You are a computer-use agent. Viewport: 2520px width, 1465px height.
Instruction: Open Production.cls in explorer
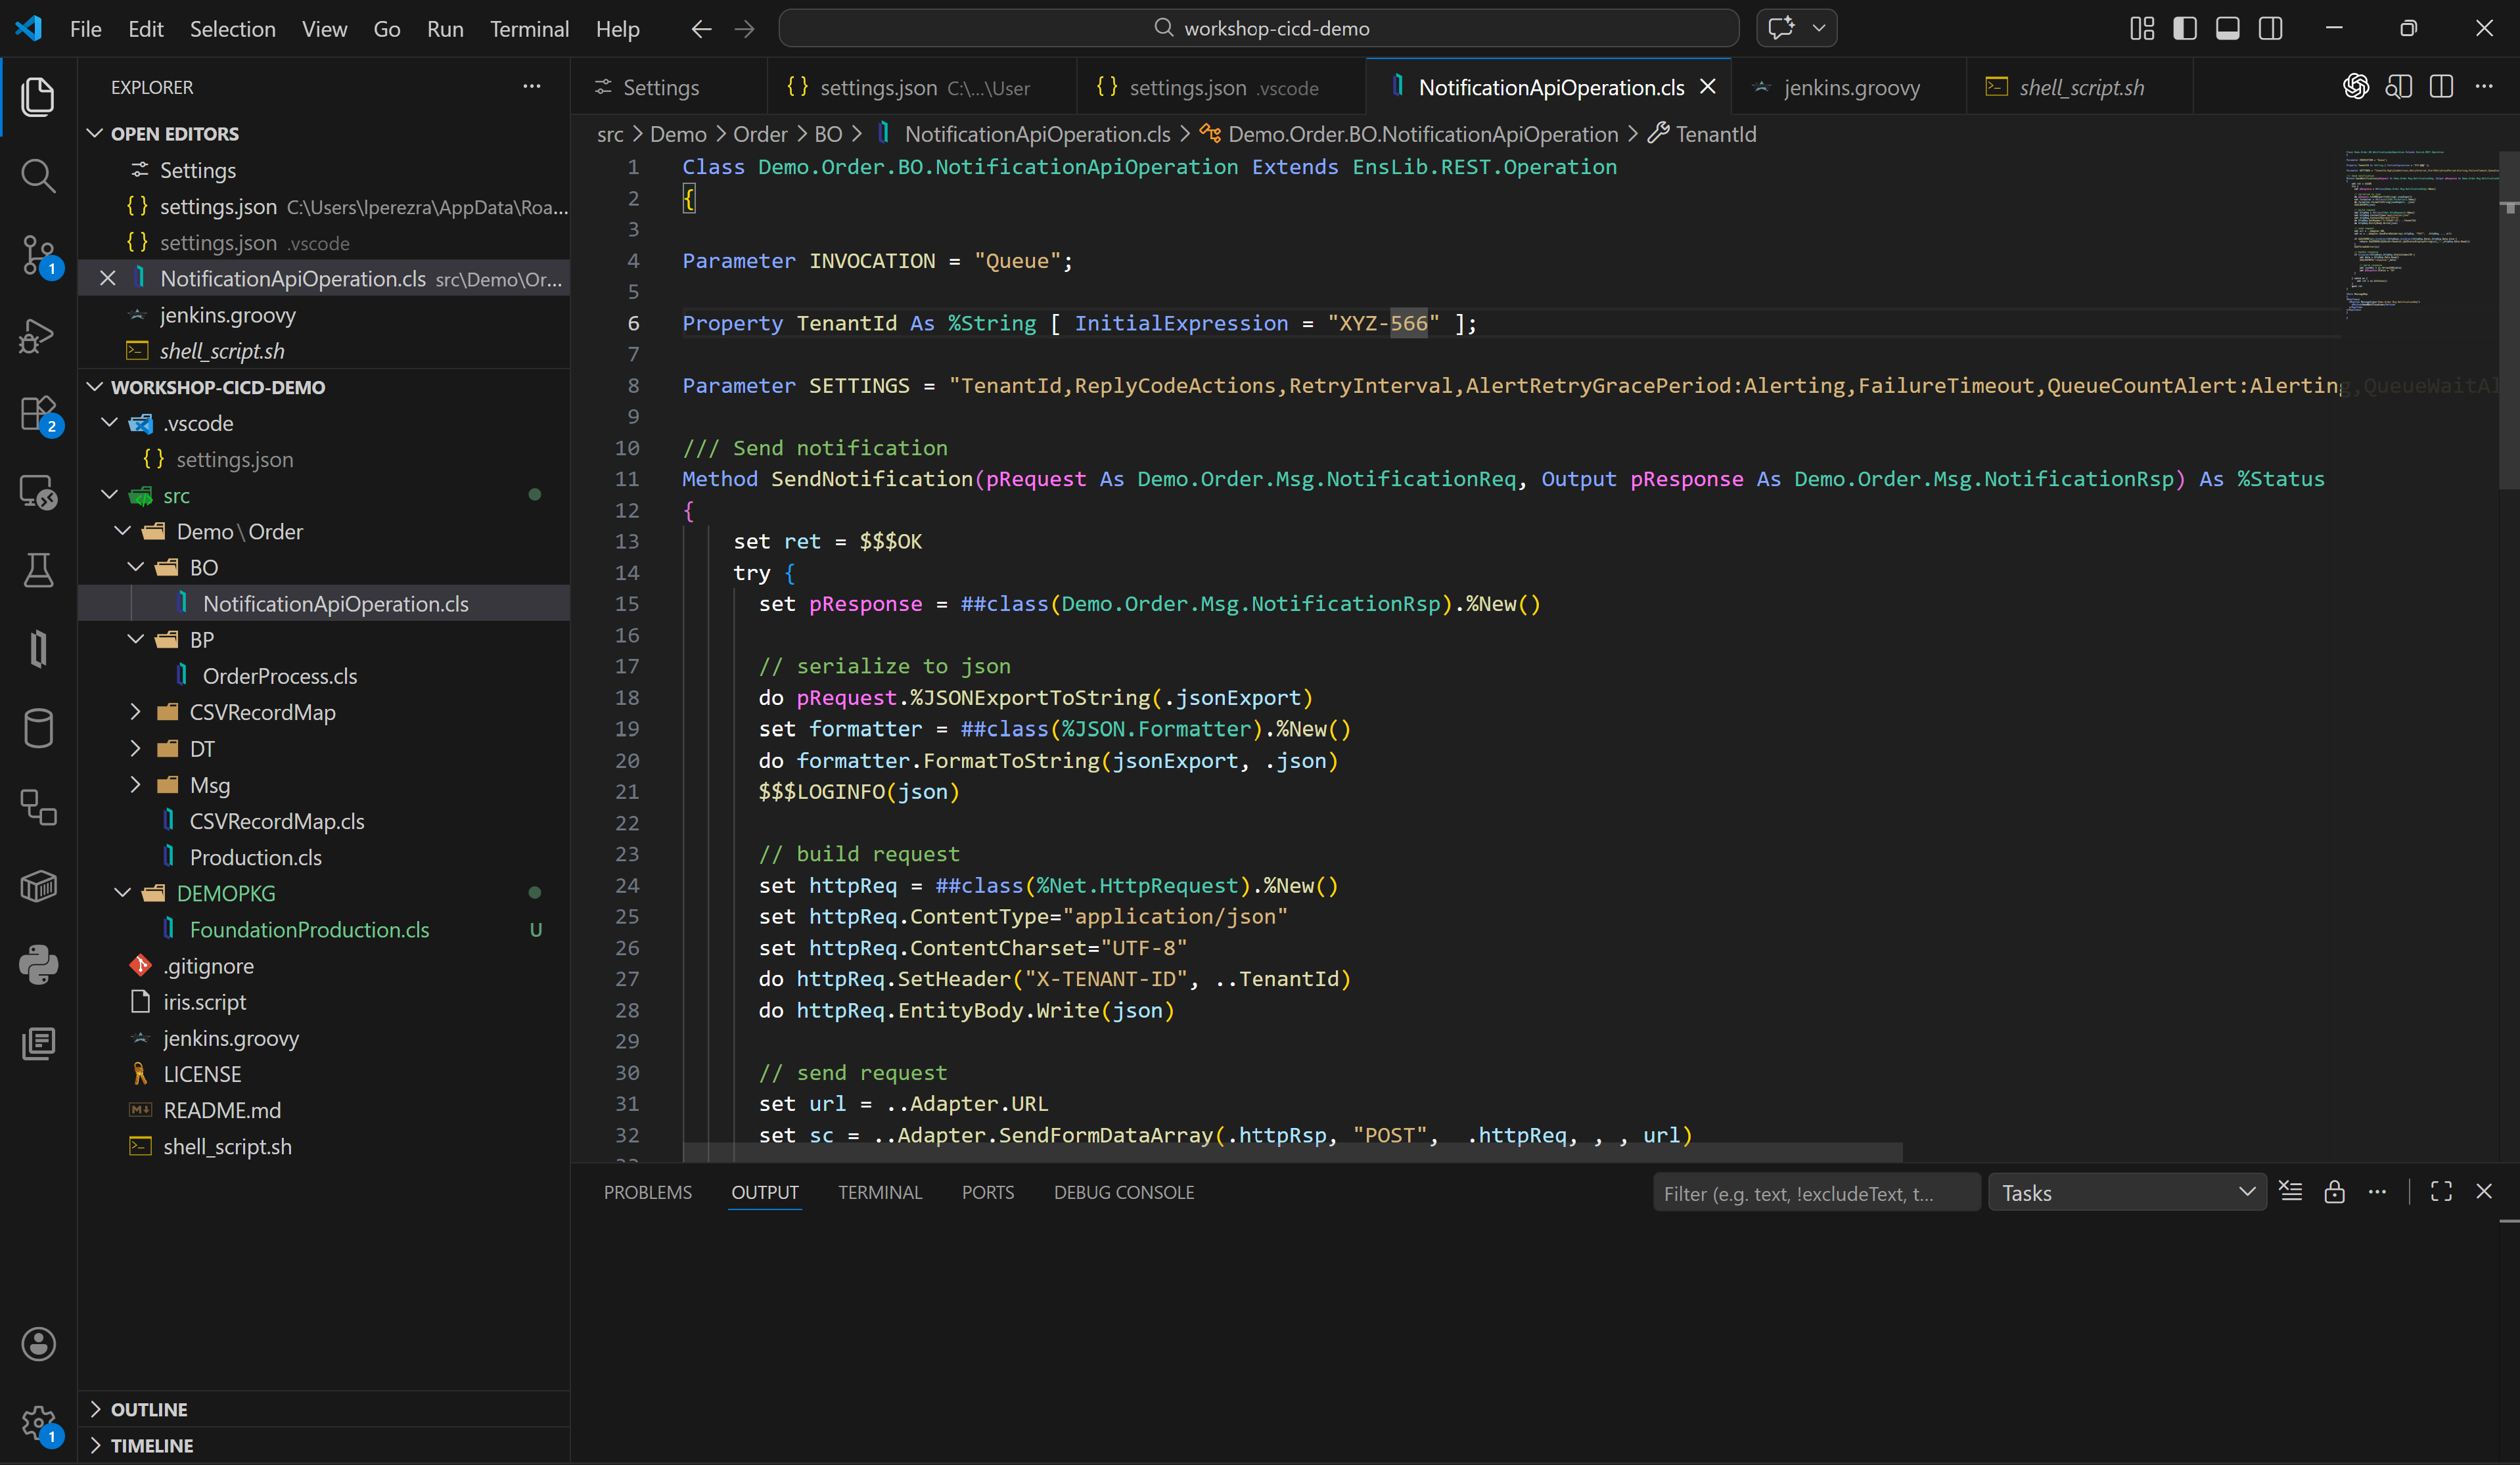point(255,857)
